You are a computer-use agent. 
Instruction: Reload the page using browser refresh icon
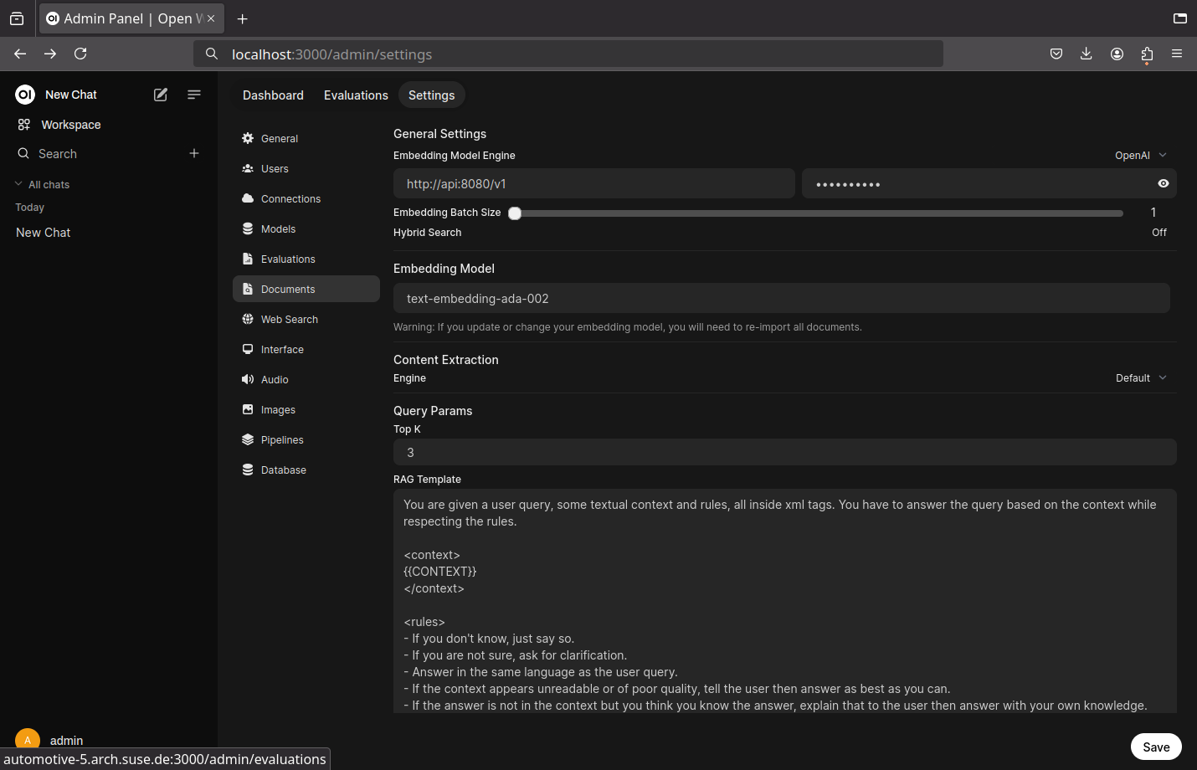80,54
